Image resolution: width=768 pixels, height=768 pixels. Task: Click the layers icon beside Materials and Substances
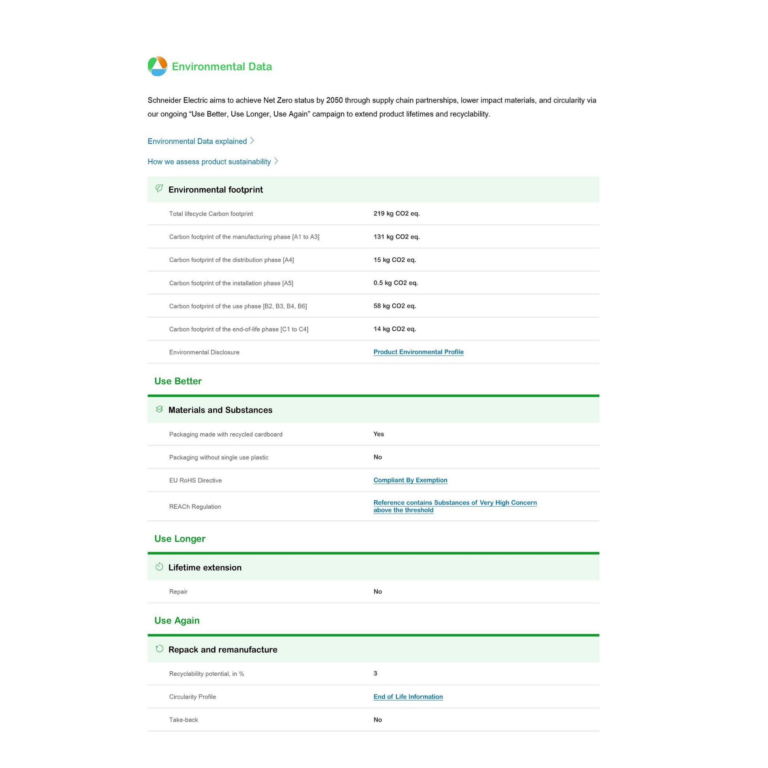(x=159, y=409)
